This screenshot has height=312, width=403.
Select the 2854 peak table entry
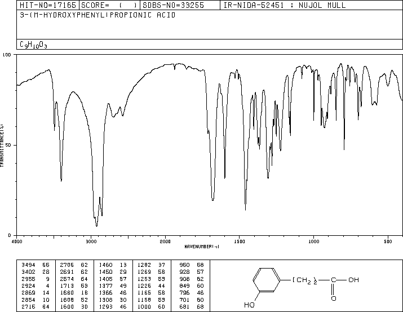pos(36,300)
